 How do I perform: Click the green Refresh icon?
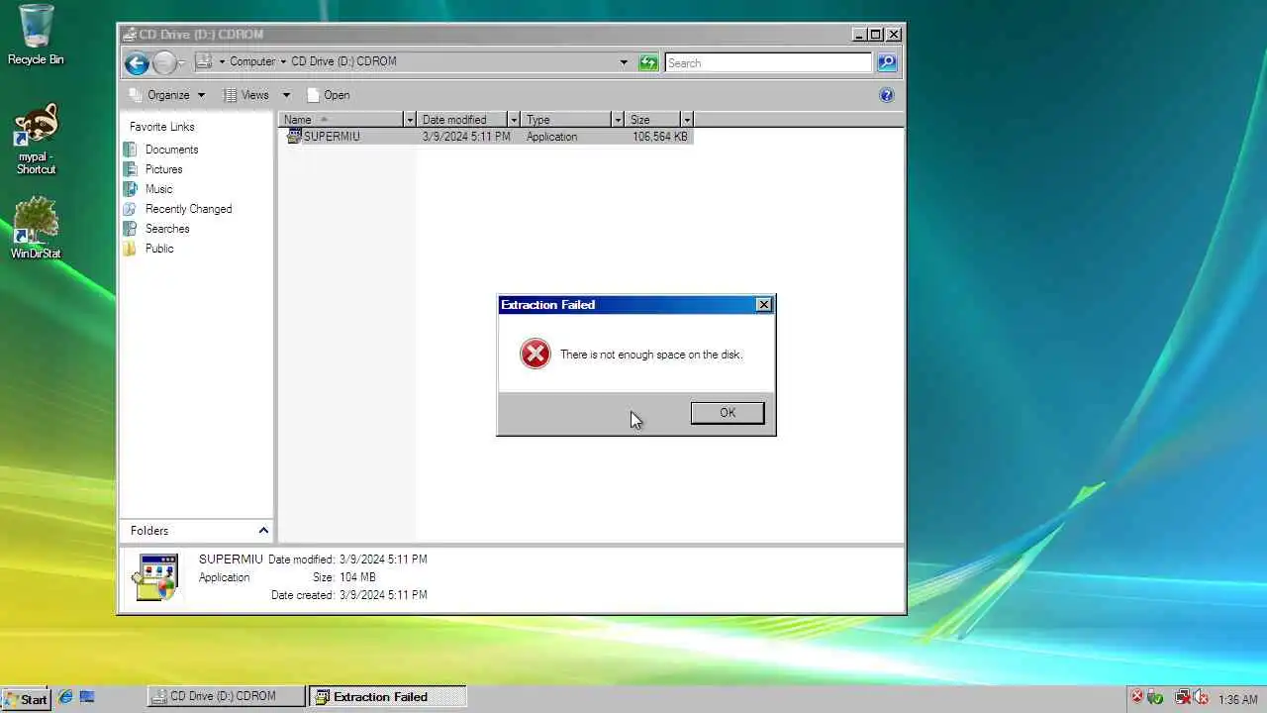pos(648,62)
